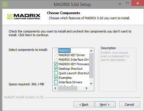Click the horizontal scroll left arrow
This screenshot has height=111, width=144.
pyautogui.click(x=55, y=88)
